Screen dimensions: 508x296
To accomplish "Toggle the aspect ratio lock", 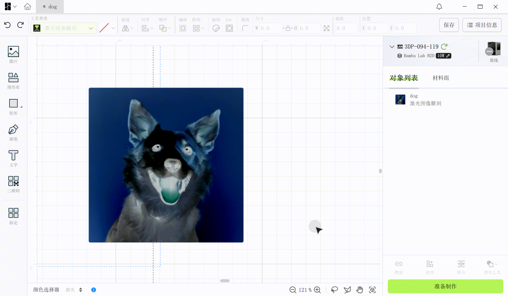I will click(x=288, y=28).
